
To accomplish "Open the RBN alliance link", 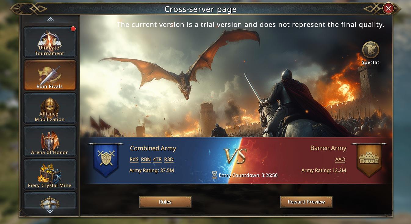I will pos(146,160).
